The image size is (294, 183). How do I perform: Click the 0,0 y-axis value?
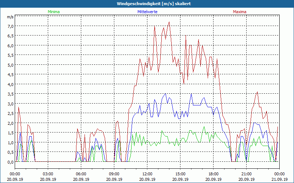point(10,162)
